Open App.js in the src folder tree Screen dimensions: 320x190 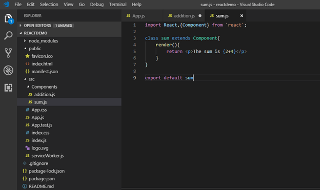click(37, 117)
